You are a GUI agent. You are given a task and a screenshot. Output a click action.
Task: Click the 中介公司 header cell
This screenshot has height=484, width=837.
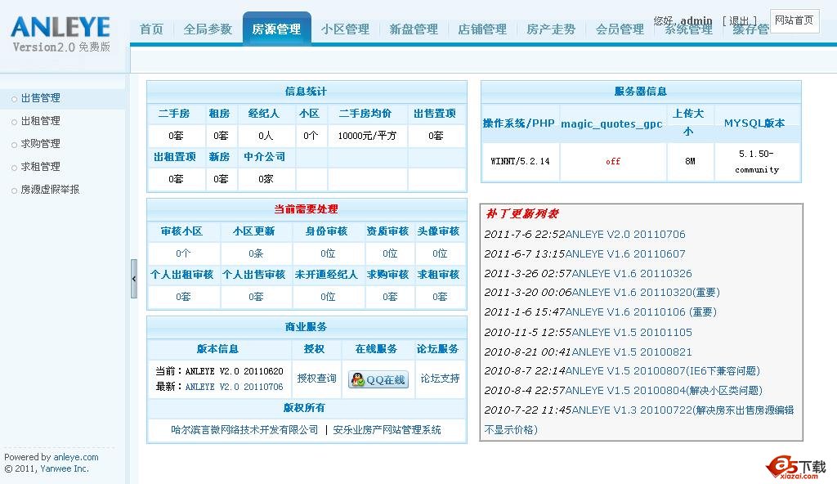[265, 157]
